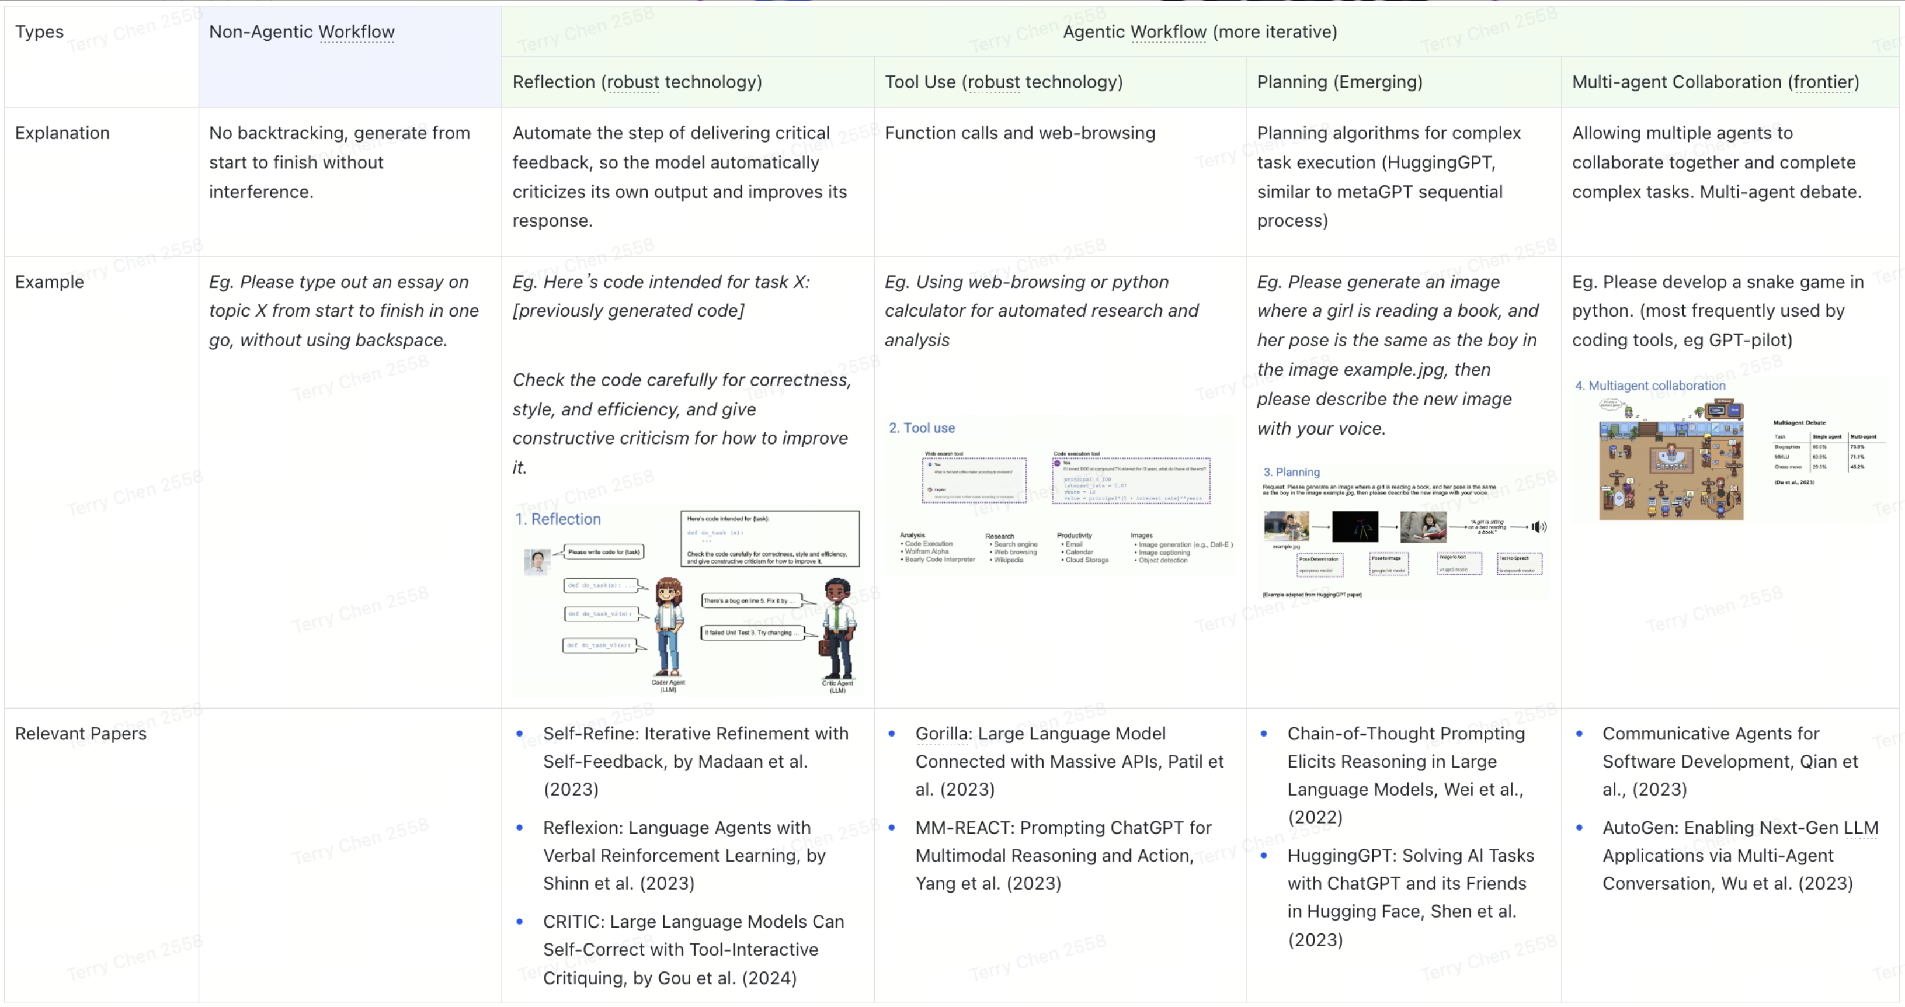Select the purple You avatar in the code execution tool
Image resolution: width=1905 pixels, height=1007 pixels.
coord(1058,463)
